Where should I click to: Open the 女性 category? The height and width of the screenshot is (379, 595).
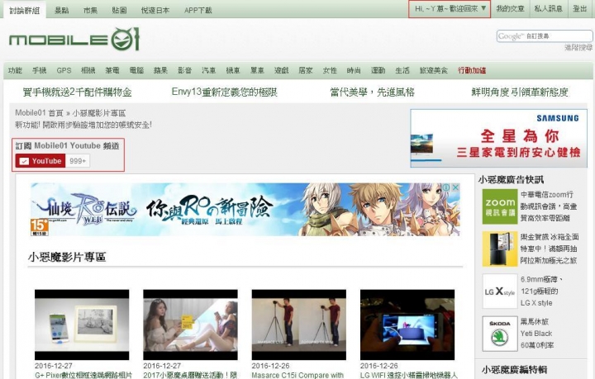(330, 70)
